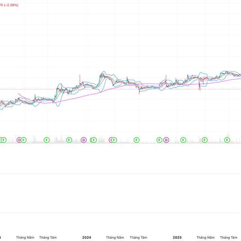Click F marker immediately left of the D before 2025

coord(159,140)
